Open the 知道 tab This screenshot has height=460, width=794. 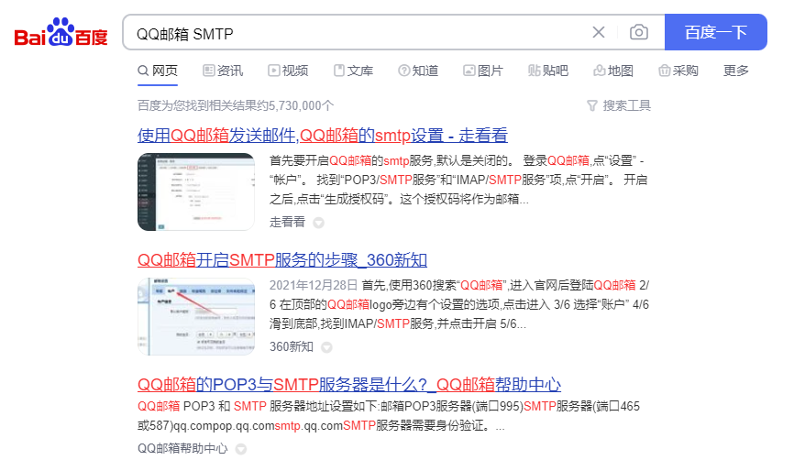418,71
